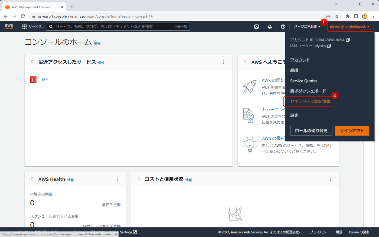Grab the 最近アクセスしたサービス drag handle
This screenshot has height=237, width=379.
32,62
